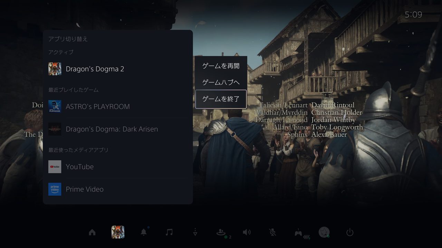The width and height of the screenshot is (442, 248).
Task: Select Dragon's Dogma 2 active game thumbnail
Action: 55,69
